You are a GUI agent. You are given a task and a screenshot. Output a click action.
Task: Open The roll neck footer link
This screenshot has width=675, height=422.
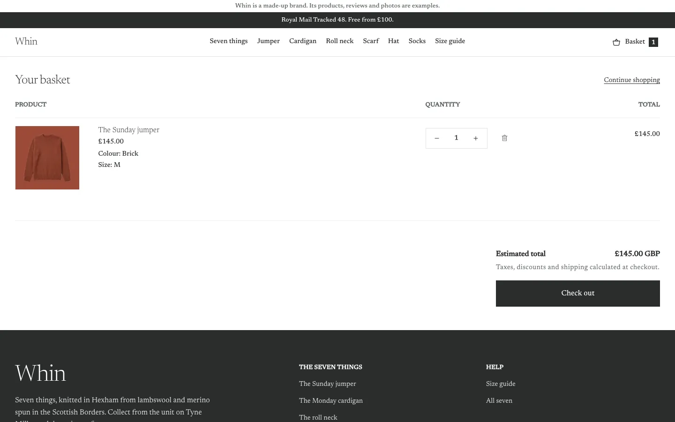coord(318,417)
